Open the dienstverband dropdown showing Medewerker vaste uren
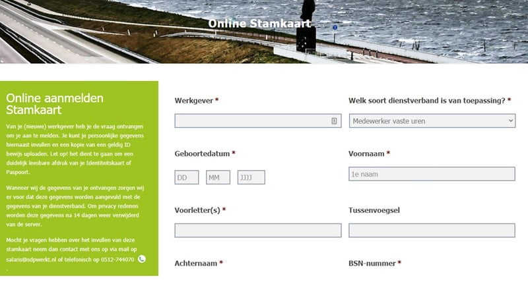The image size is (528, 282). coord(432,121)
